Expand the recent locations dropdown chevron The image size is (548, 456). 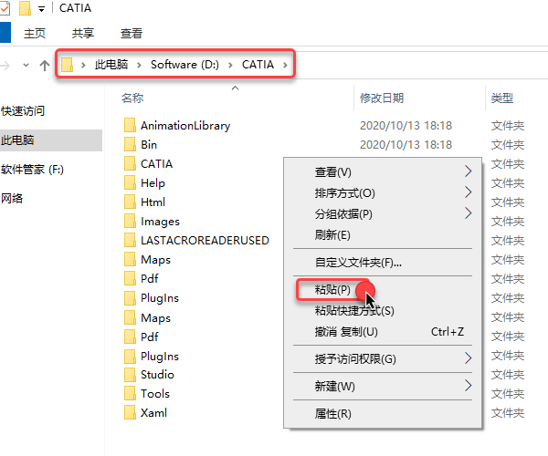pos(26,65)
